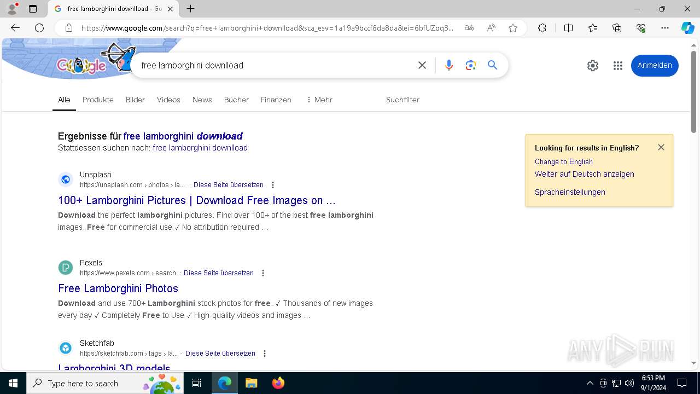Open more options for Sketchfab result
Viewport: 700px width, 394px height.
(265, 354)
